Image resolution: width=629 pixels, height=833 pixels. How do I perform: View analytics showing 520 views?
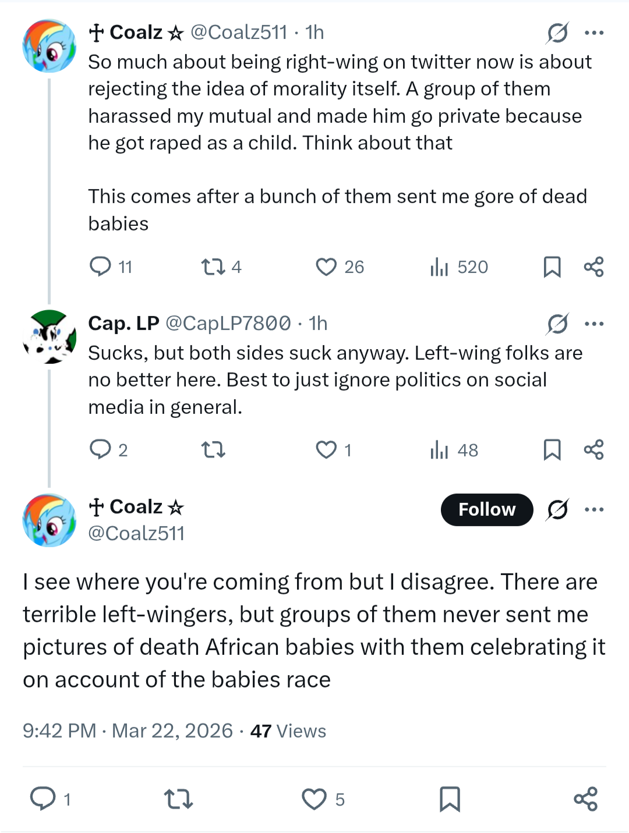click(x=439, y=267)
